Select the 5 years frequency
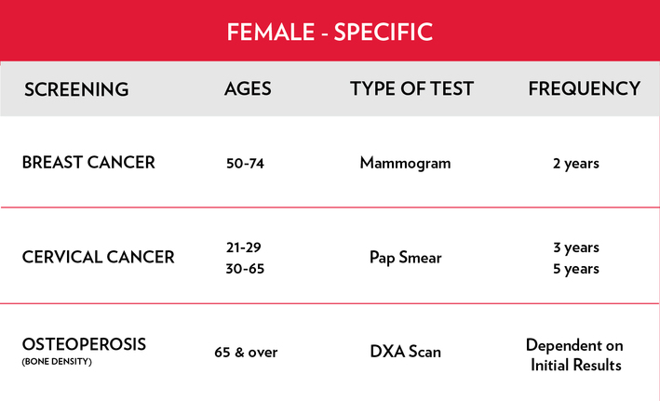Screen dimensions: 660x401 pos(575,269)
